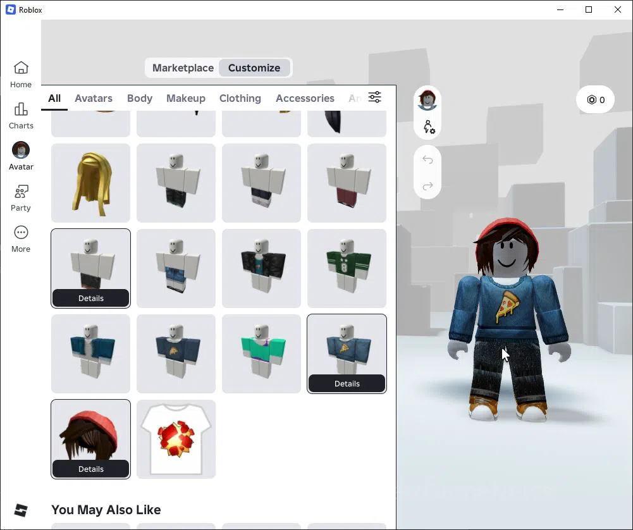Select the white t-shirt with red gem graphic
The width and height of the screenshot is (633, 530).
click(x=176, y=439)
